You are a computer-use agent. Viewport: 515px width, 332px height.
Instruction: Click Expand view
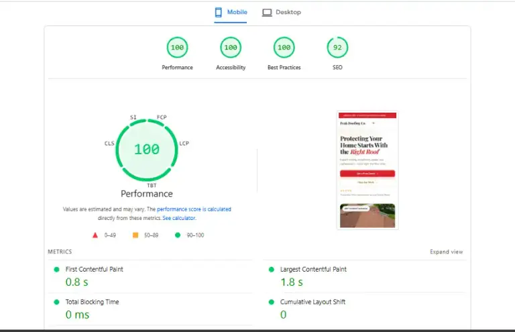point(447,252)
